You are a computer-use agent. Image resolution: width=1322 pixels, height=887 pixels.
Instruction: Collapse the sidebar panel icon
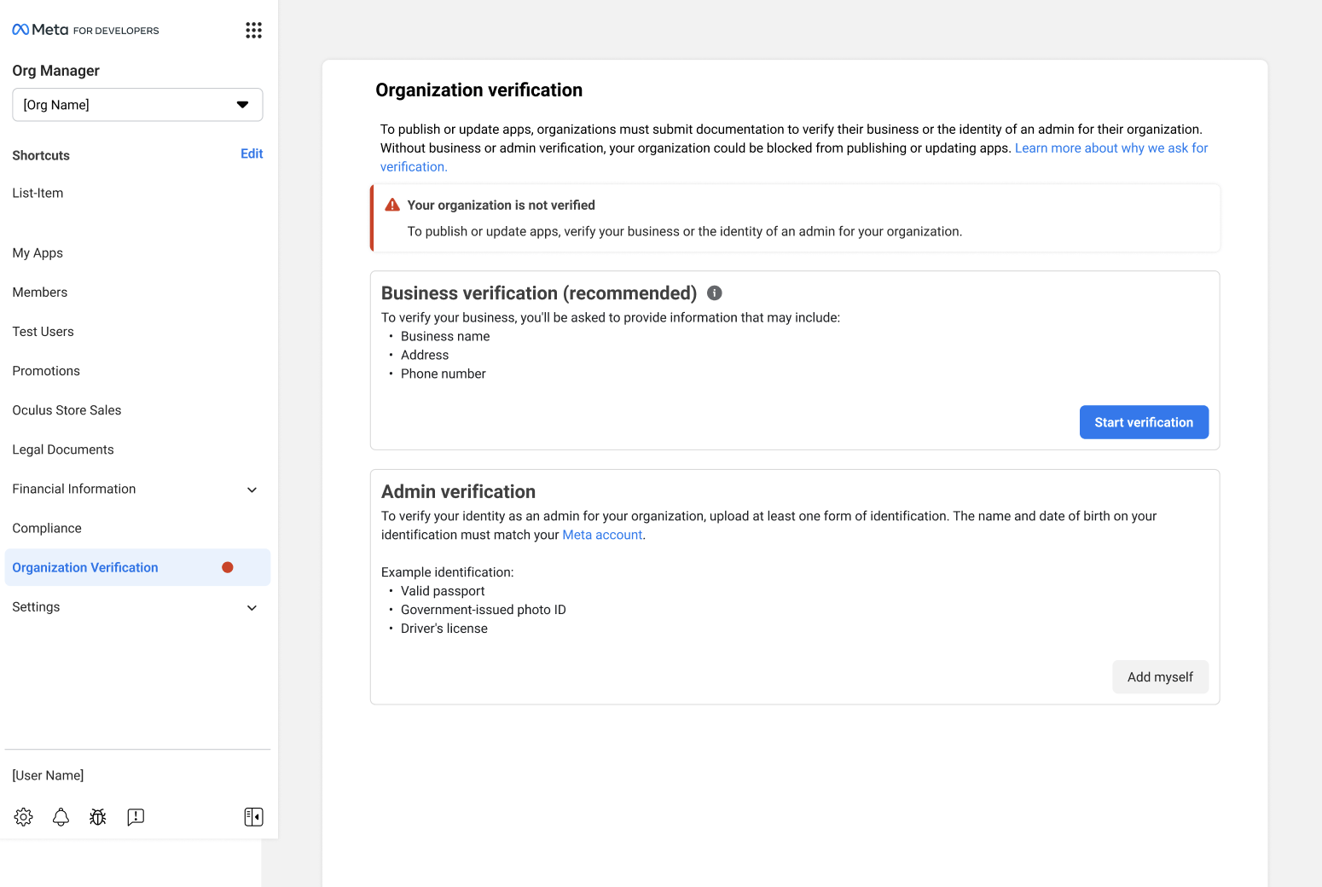253,817
